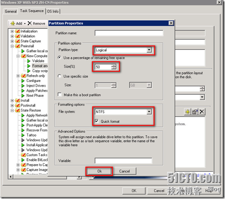Click the Copy scripts step icon
Screen dimensions: 225x199
29,71
